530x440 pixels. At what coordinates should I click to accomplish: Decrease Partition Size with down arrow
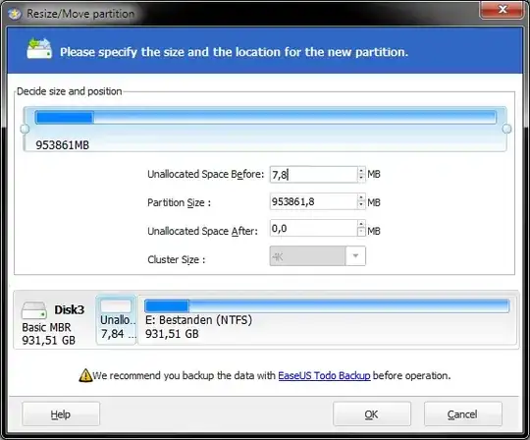coord(361,205)
